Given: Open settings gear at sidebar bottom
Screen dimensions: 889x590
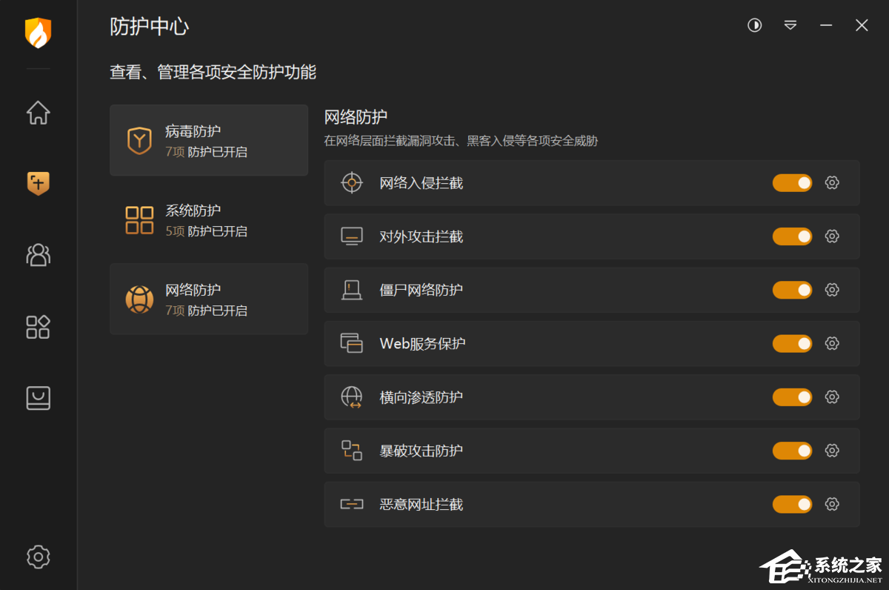Looking at the screenshot, I should [x=38, y=557].
